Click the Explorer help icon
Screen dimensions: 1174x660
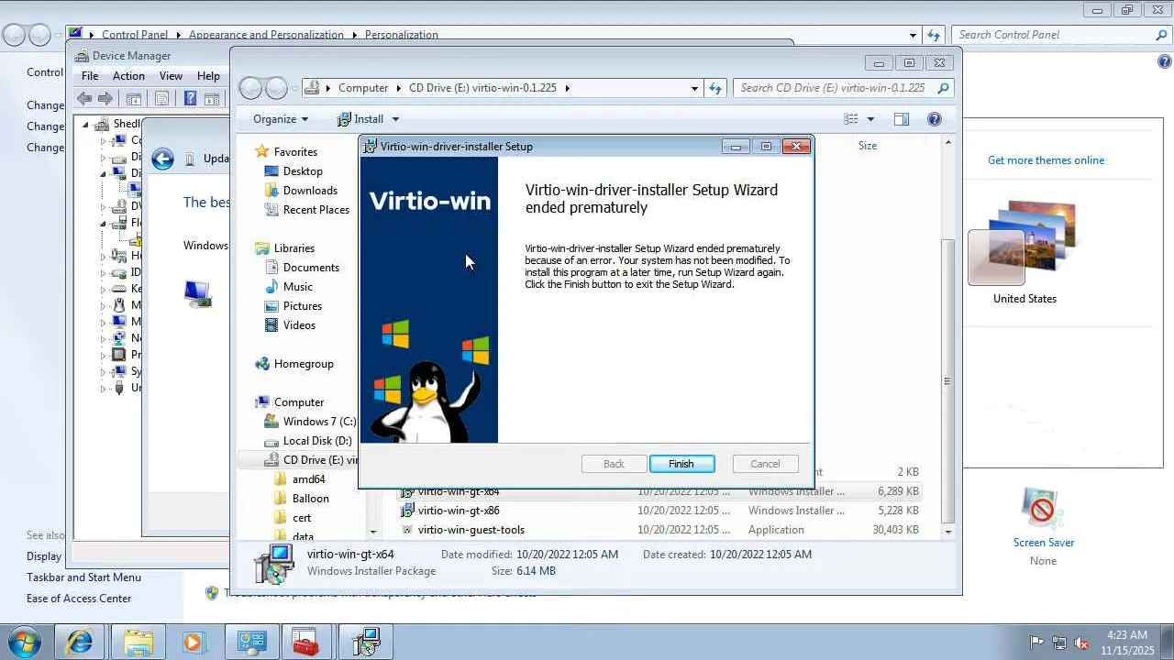pos(935,119)
